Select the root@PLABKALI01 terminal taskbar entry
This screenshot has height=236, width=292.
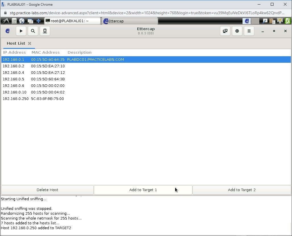72,21
